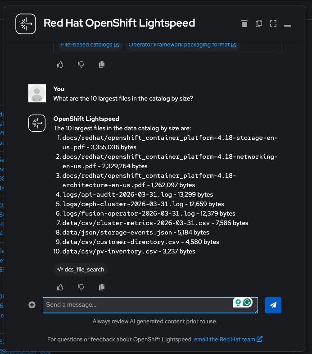The width and height of the screenshot is (312, 354).
Task: Open the dcs_file_search tool chip
Action: [81, 269]
